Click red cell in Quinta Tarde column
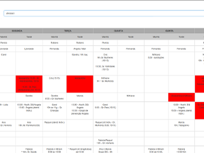Viewport: 204px width, 153px height. pyautogui.click(x=182, y=97)
